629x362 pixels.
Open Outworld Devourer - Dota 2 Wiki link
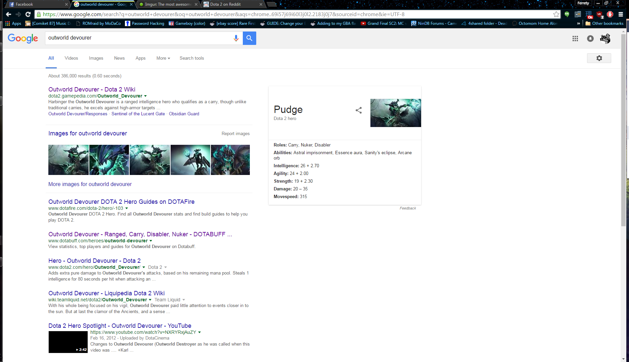tap(92, 89)
